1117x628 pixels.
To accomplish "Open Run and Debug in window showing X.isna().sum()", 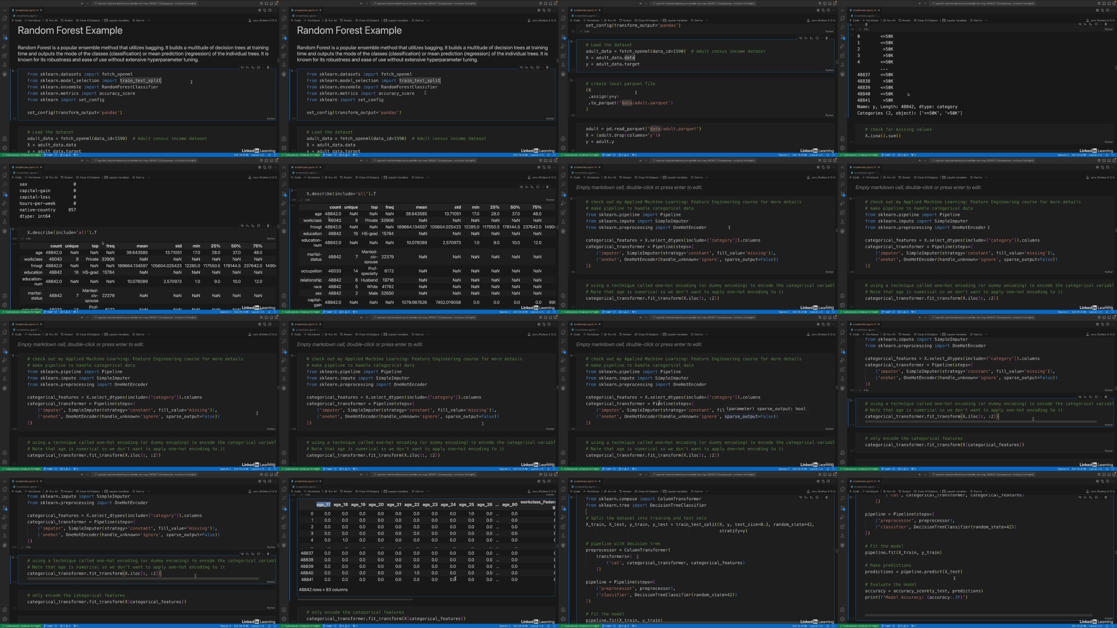I will [x=843, y=46].
